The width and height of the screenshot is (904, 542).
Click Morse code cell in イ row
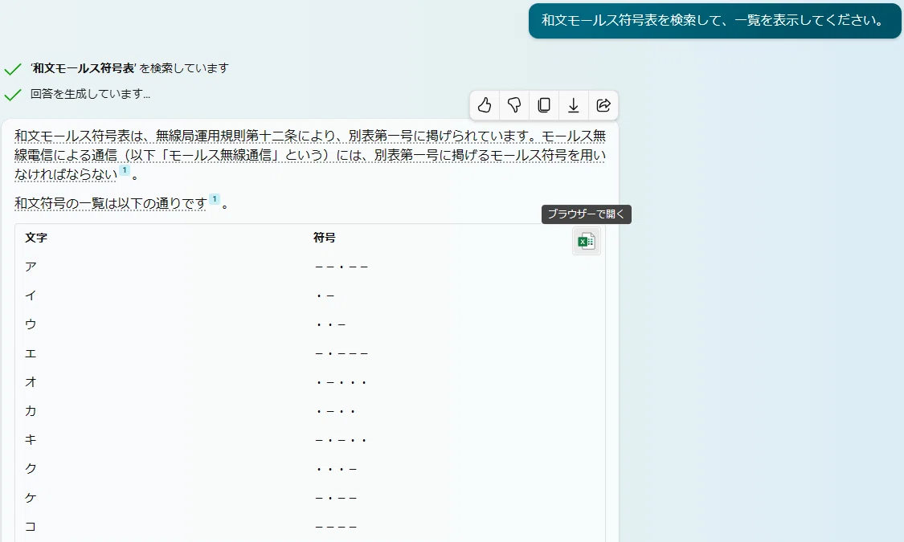tap(325, 295)
